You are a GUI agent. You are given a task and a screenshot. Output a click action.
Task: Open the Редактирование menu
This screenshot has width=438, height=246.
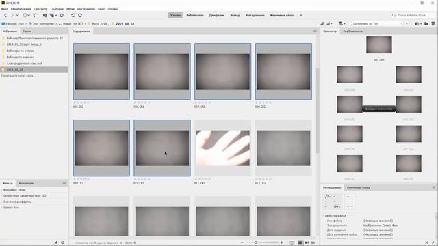[x=21, y=9]
